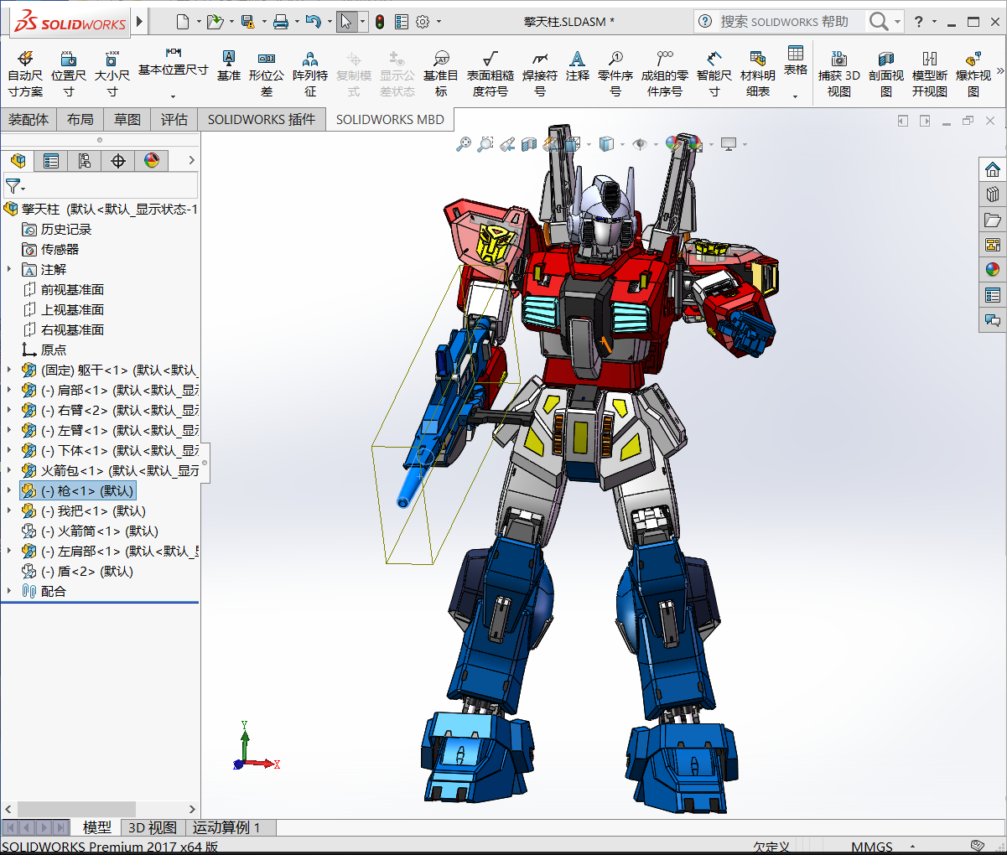Open the file properties list icon
The image size is (1007, 855).
click(x=402, y=22)
